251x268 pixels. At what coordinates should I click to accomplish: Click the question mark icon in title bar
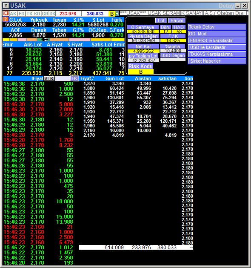pos(6,6)
